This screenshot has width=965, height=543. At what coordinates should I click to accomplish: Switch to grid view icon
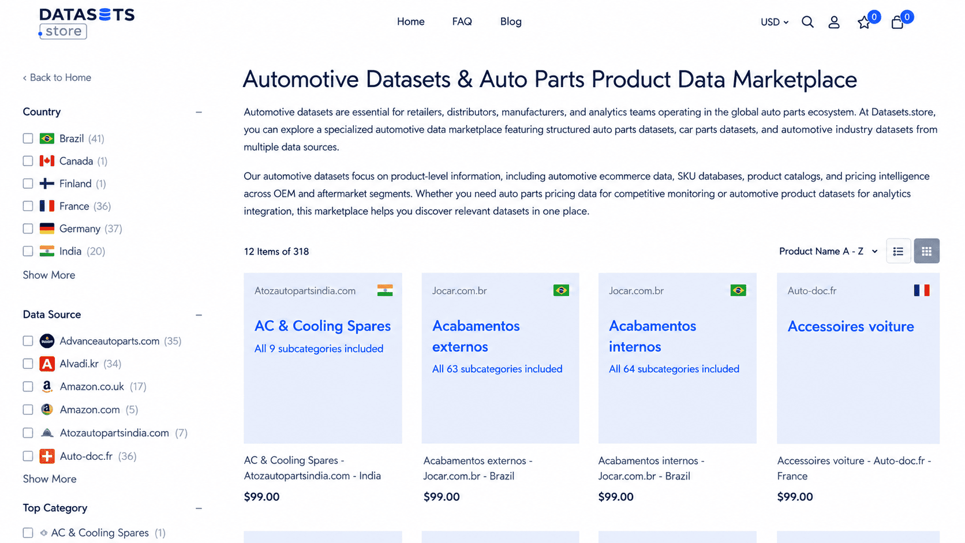click(926, 251)
